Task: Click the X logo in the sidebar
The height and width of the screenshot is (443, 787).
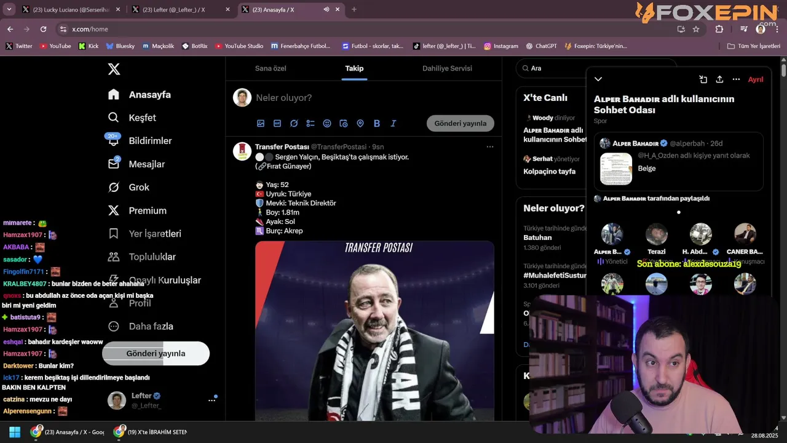Action: pyautogui.click(x=114, y=69)
